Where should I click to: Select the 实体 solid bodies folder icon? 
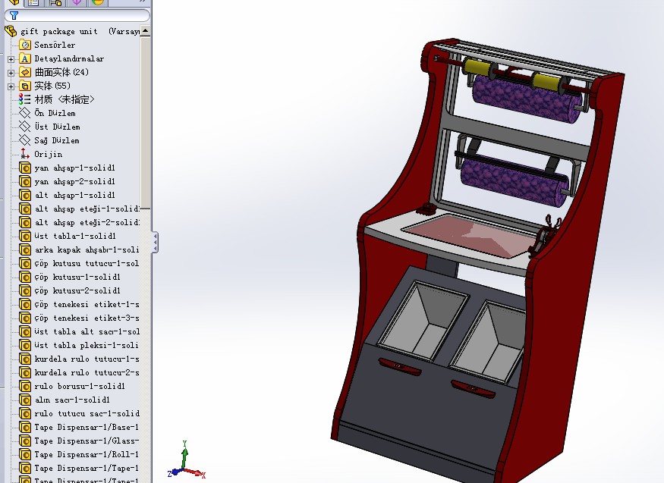[x=25, y=86]
